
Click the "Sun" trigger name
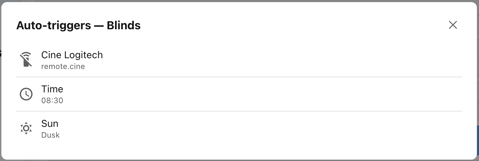(50, 124)
